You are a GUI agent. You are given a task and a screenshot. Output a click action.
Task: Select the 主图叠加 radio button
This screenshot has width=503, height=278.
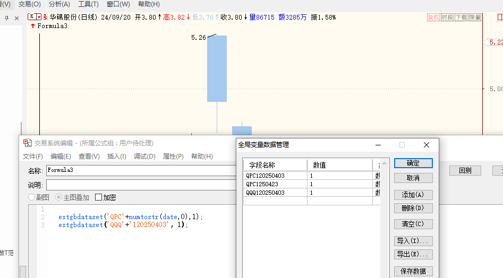pos(58,197)
